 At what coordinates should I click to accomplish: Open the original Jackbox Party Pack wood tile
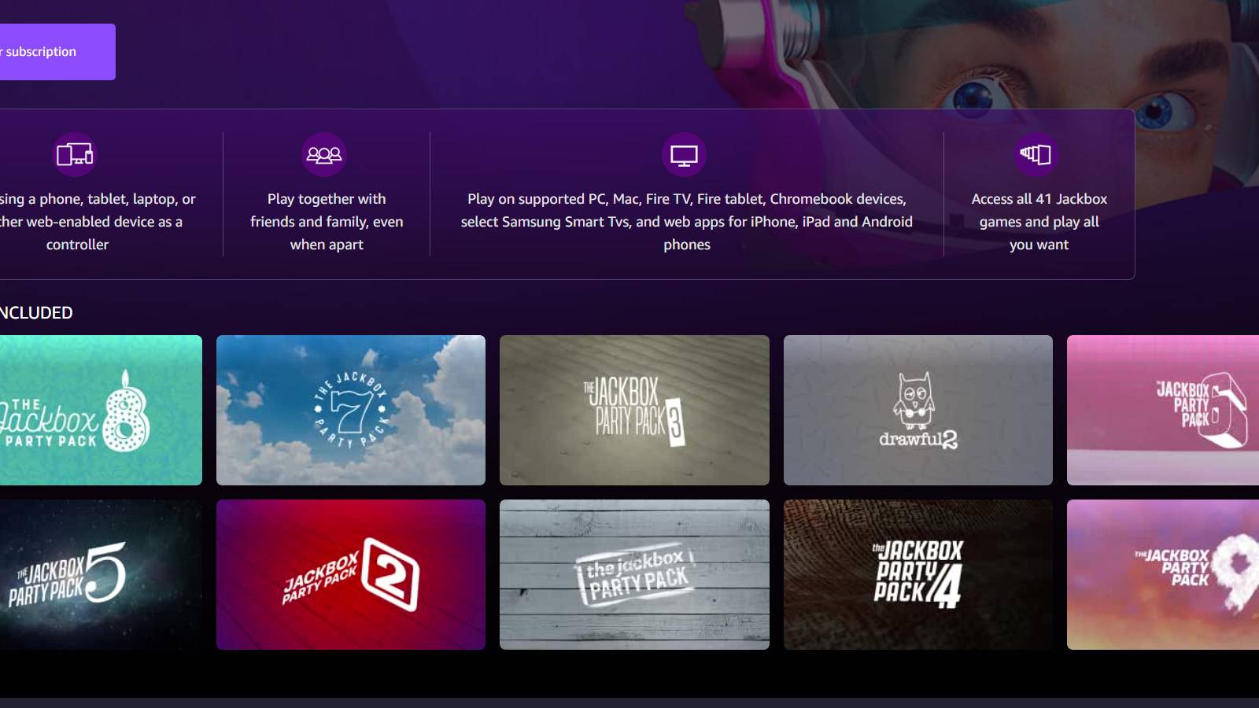[x=634, y=574]
